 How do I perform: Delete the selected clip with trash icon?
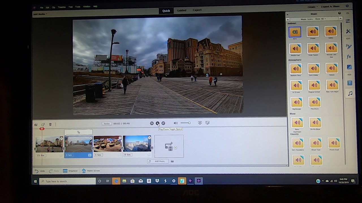[50, 124]
